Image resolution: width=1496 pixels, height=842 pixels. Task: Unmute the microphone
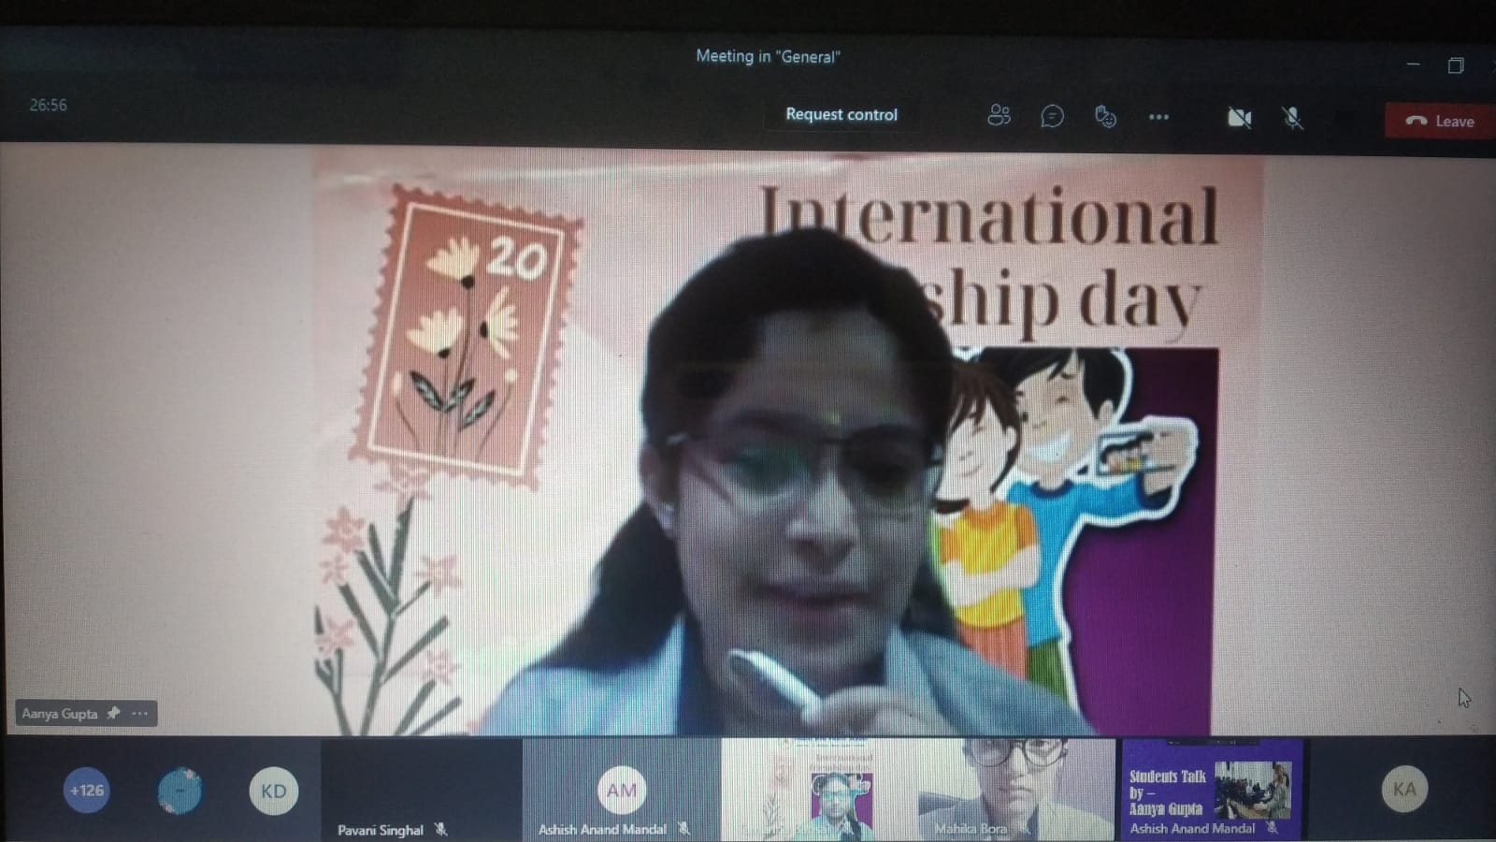pos(1292,118)
